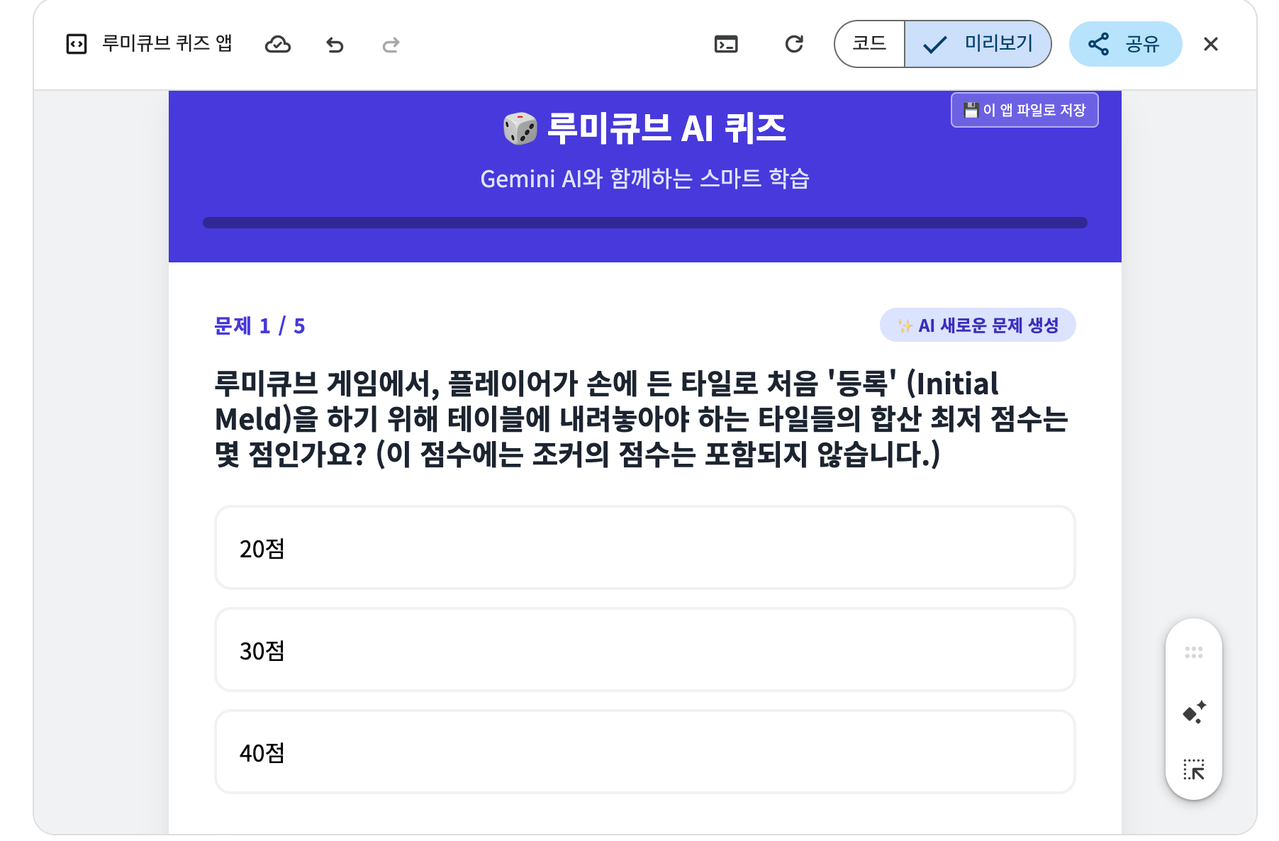Switch to the 미리보기 tab
The width and height of the screenshot is (1279, 841).
[x=978, y=44]
